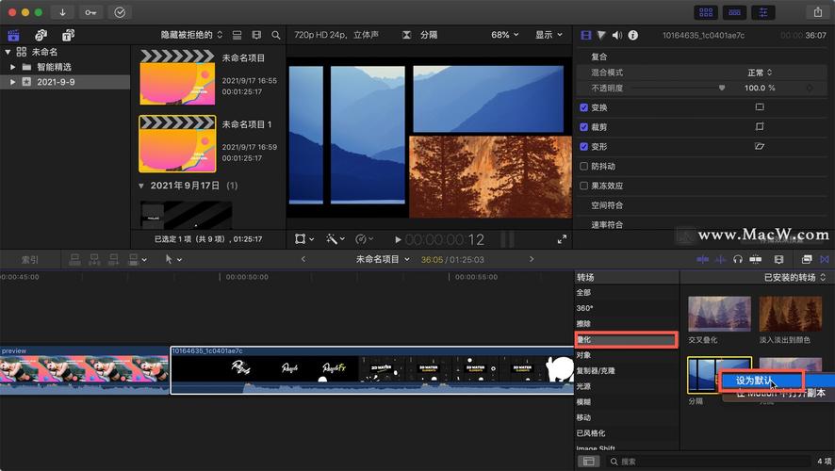Viewport: 835px width, 471px height.
Task: Go back in timeline history arrow
Action: (x=303, y=259)
